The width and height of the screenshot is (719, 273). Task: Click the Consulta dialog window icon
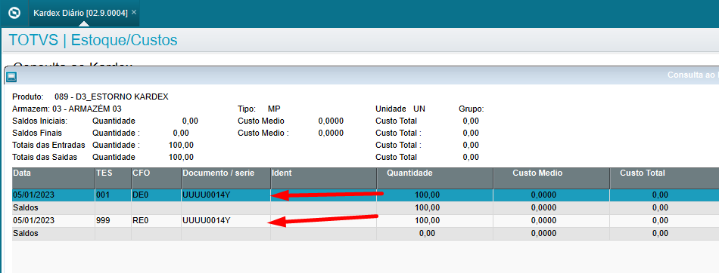(x=11, y=76)
